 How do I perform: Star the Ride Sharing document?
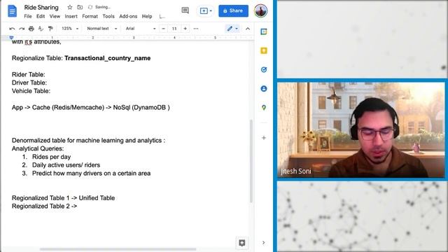click(70, 7)
